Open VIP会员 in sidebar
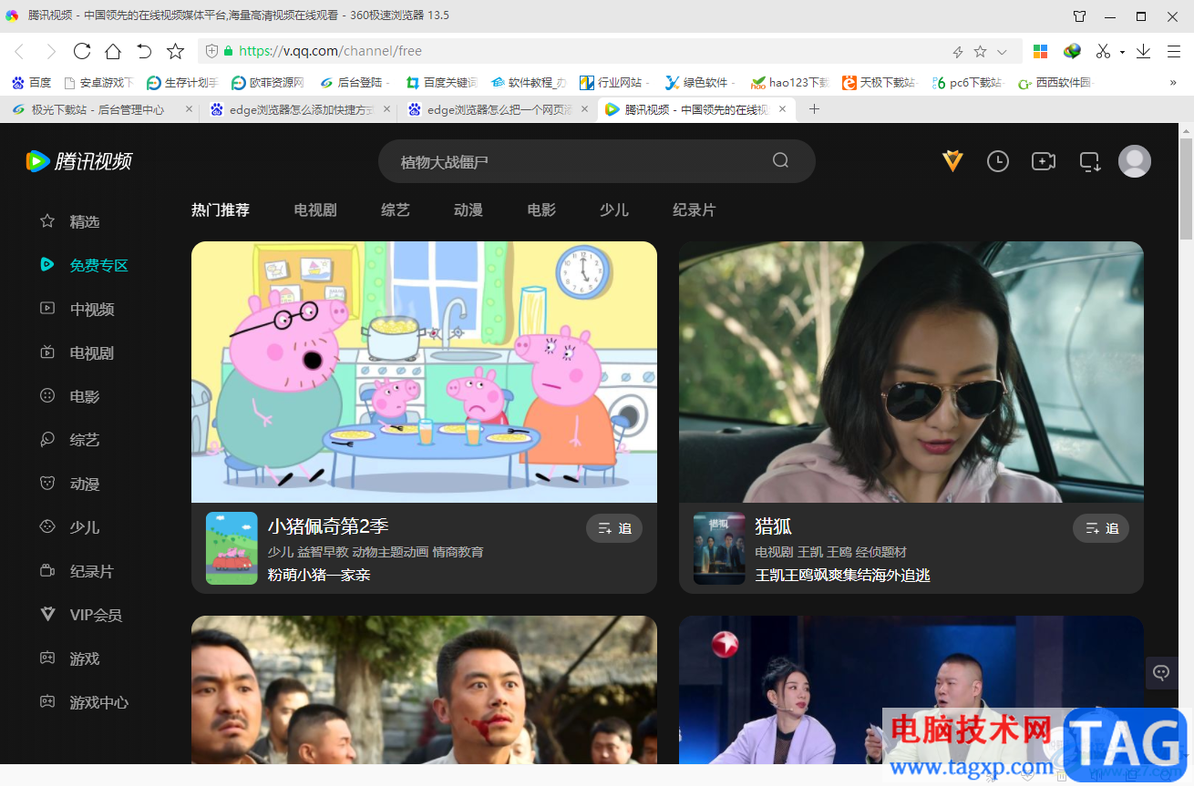Viewport: 1194px width, 786px height. (x=81, y=615)
